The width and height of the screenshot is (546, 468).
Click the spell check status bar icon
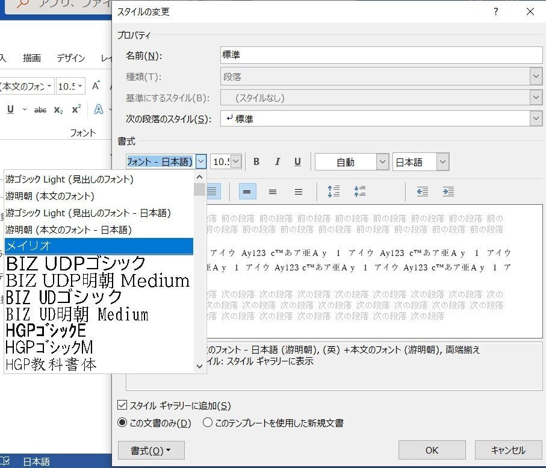pyautogui.click(x=5, y=461)
